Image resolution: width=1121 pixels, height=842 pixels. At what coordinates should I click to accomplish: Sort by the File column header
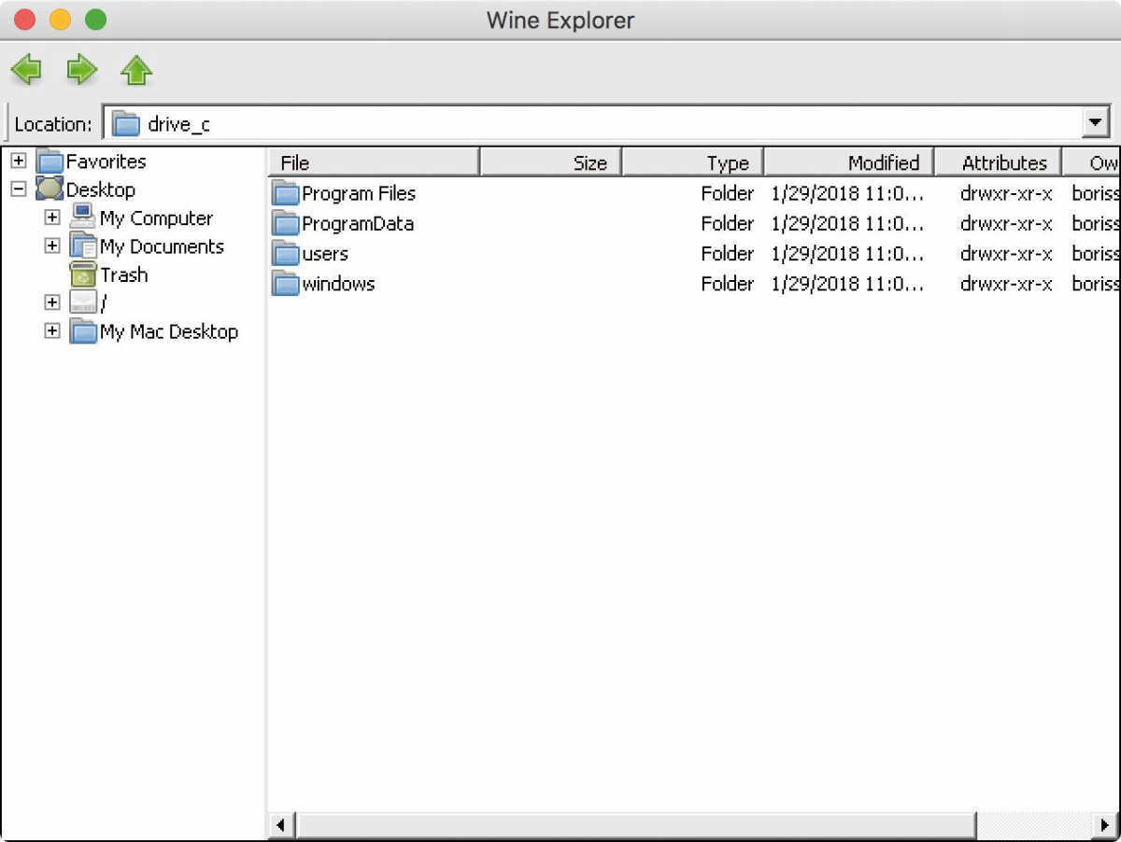coord(374,162)
